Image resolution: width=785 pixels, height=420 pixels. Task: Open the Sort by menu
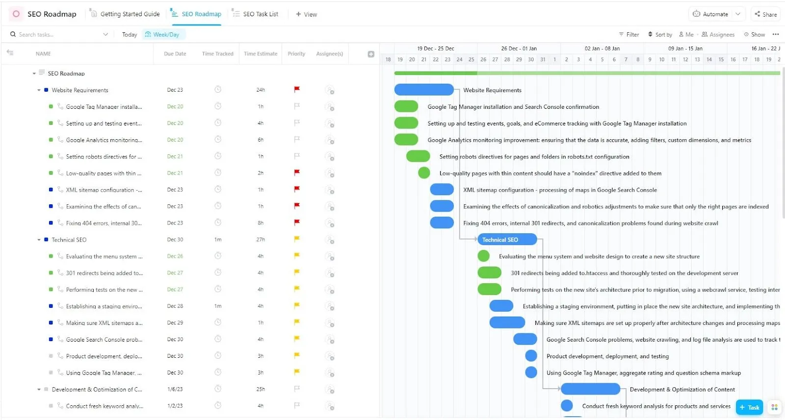[x=660, y=34]
